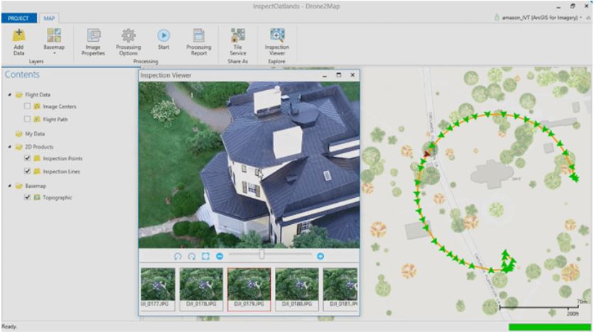Open the Processing Report icon

click(x=198, y=35)
